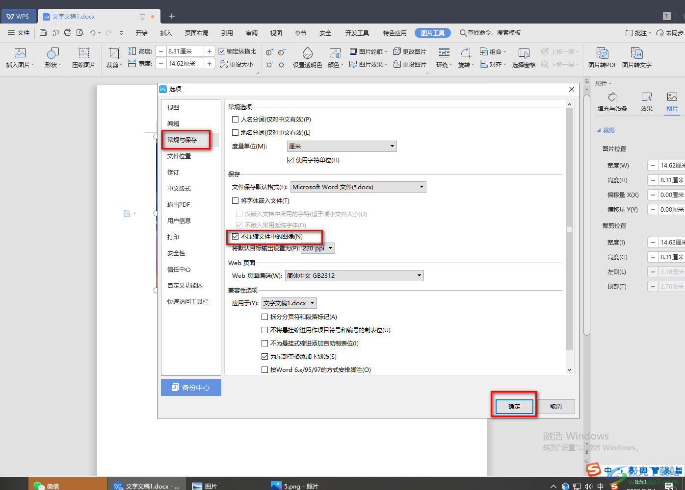Image resolution: width=685 pixels, height=490 pixels.
Task: Select View category in options list
Action: coord(173,107)
